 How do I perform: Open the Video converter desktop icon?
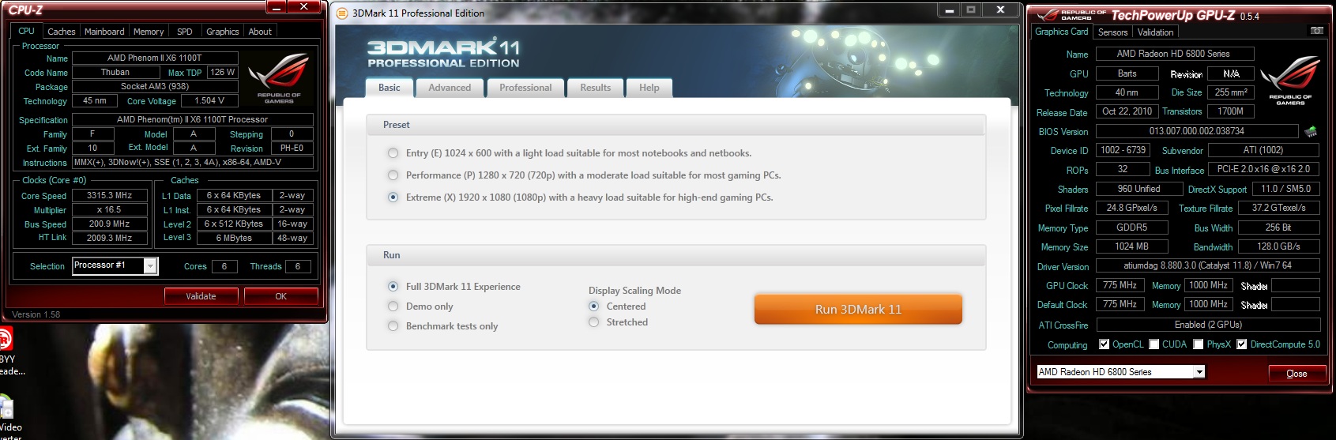[6, 407]
